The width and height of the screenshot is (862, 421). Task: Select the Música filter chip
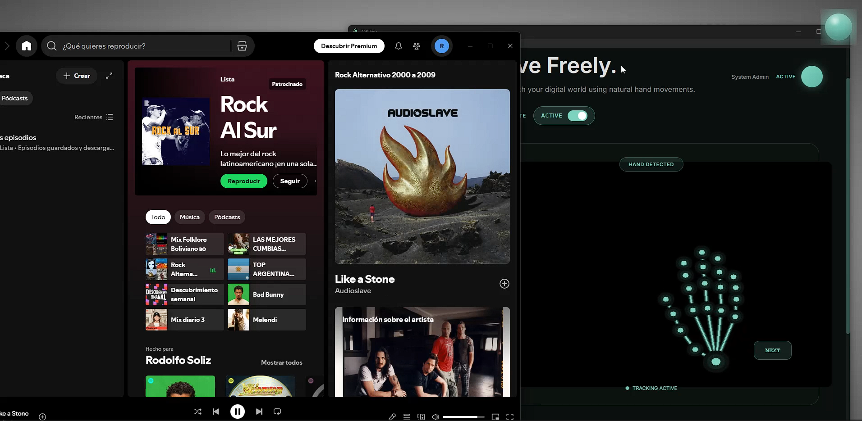tap(190, 217)
